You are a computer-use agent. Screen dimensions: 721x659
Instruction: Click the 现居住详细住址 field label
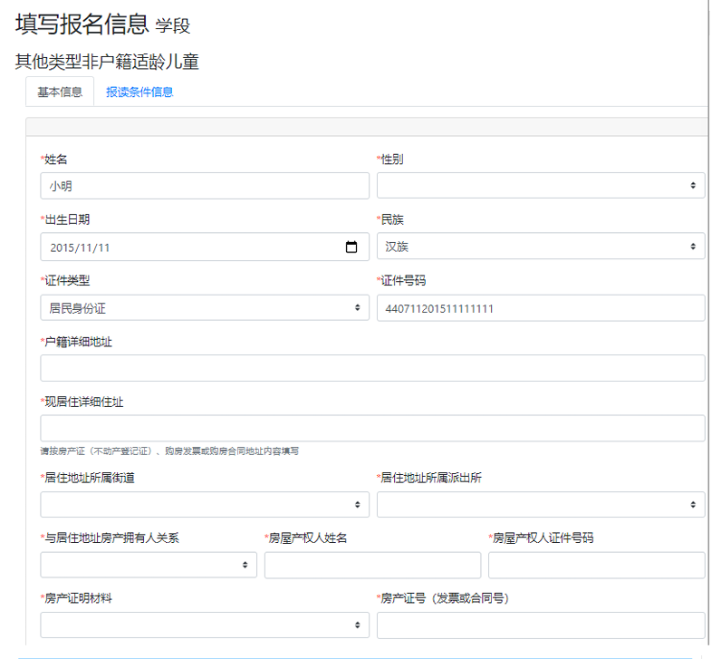pyautogui.click(x=82, y=402)
